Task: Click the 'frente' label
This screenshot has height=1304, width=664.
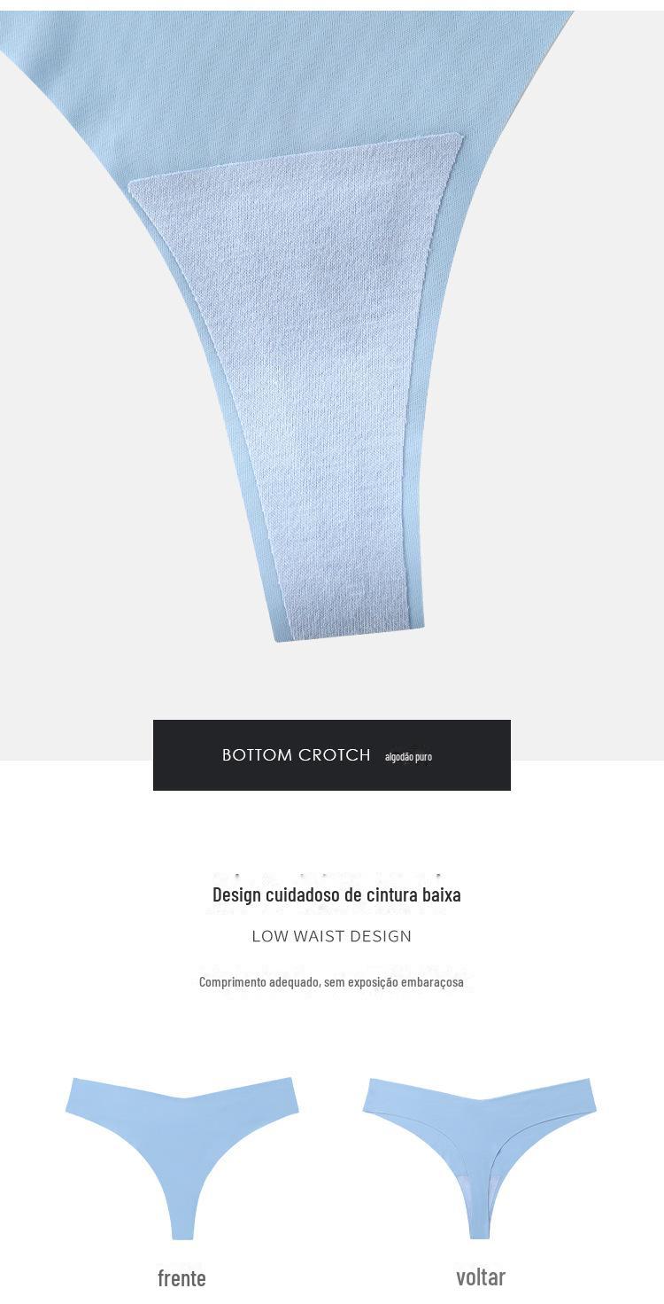Action: (x=181, y=1277)
